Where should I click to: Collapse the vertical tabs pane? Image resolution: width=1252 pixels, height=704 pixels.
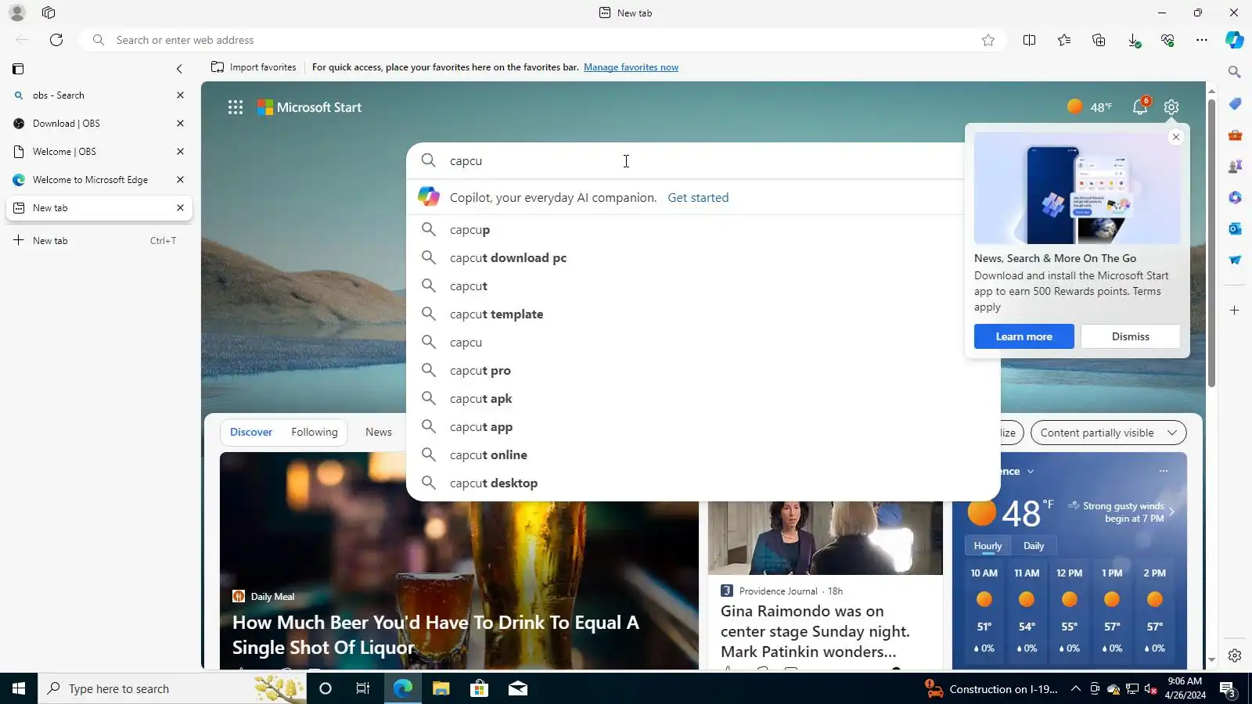tap(179, 69)
